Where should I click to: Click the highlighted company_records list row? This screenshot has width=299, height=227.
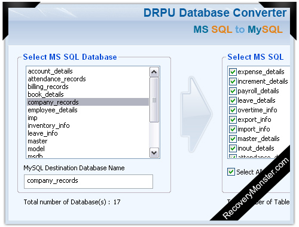(x=88, y=102)
